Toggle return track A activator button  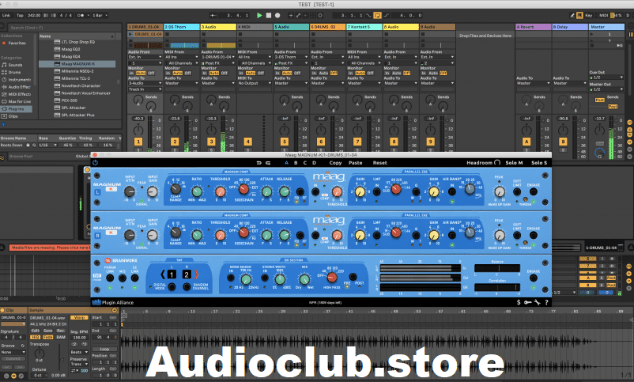click(526, 142)
